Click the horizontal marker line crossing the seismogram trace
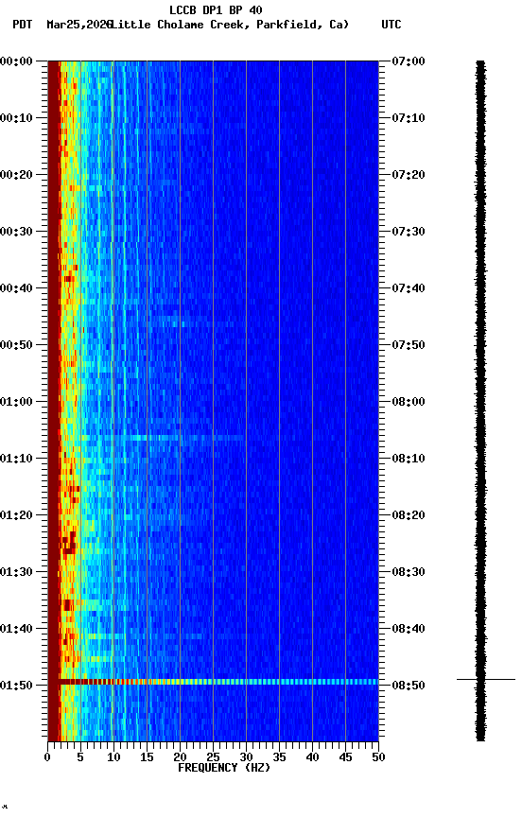This screenshot has width=522, height=817. 486,680
